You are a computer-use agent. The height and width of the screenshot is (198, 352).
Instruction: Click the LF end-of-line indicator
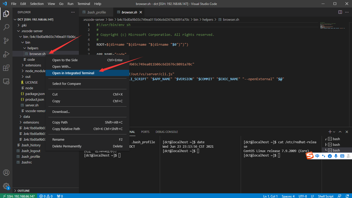[x=313, y=196]
